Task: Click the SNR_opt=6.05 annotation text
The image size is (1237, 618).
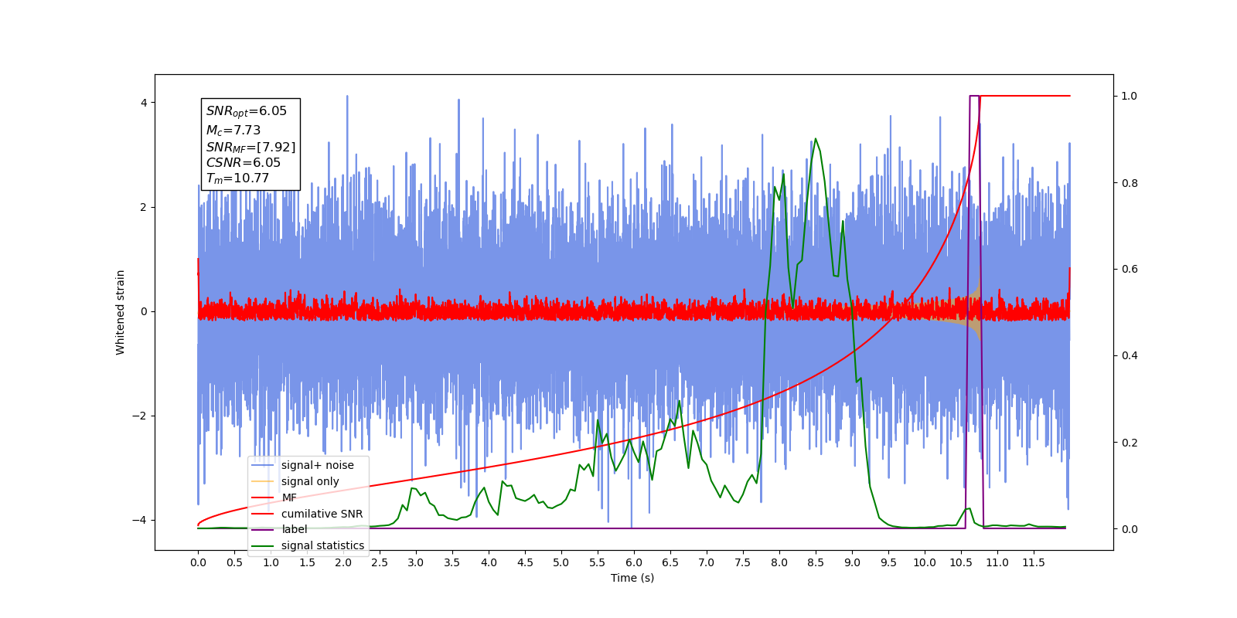Action: 246,111
